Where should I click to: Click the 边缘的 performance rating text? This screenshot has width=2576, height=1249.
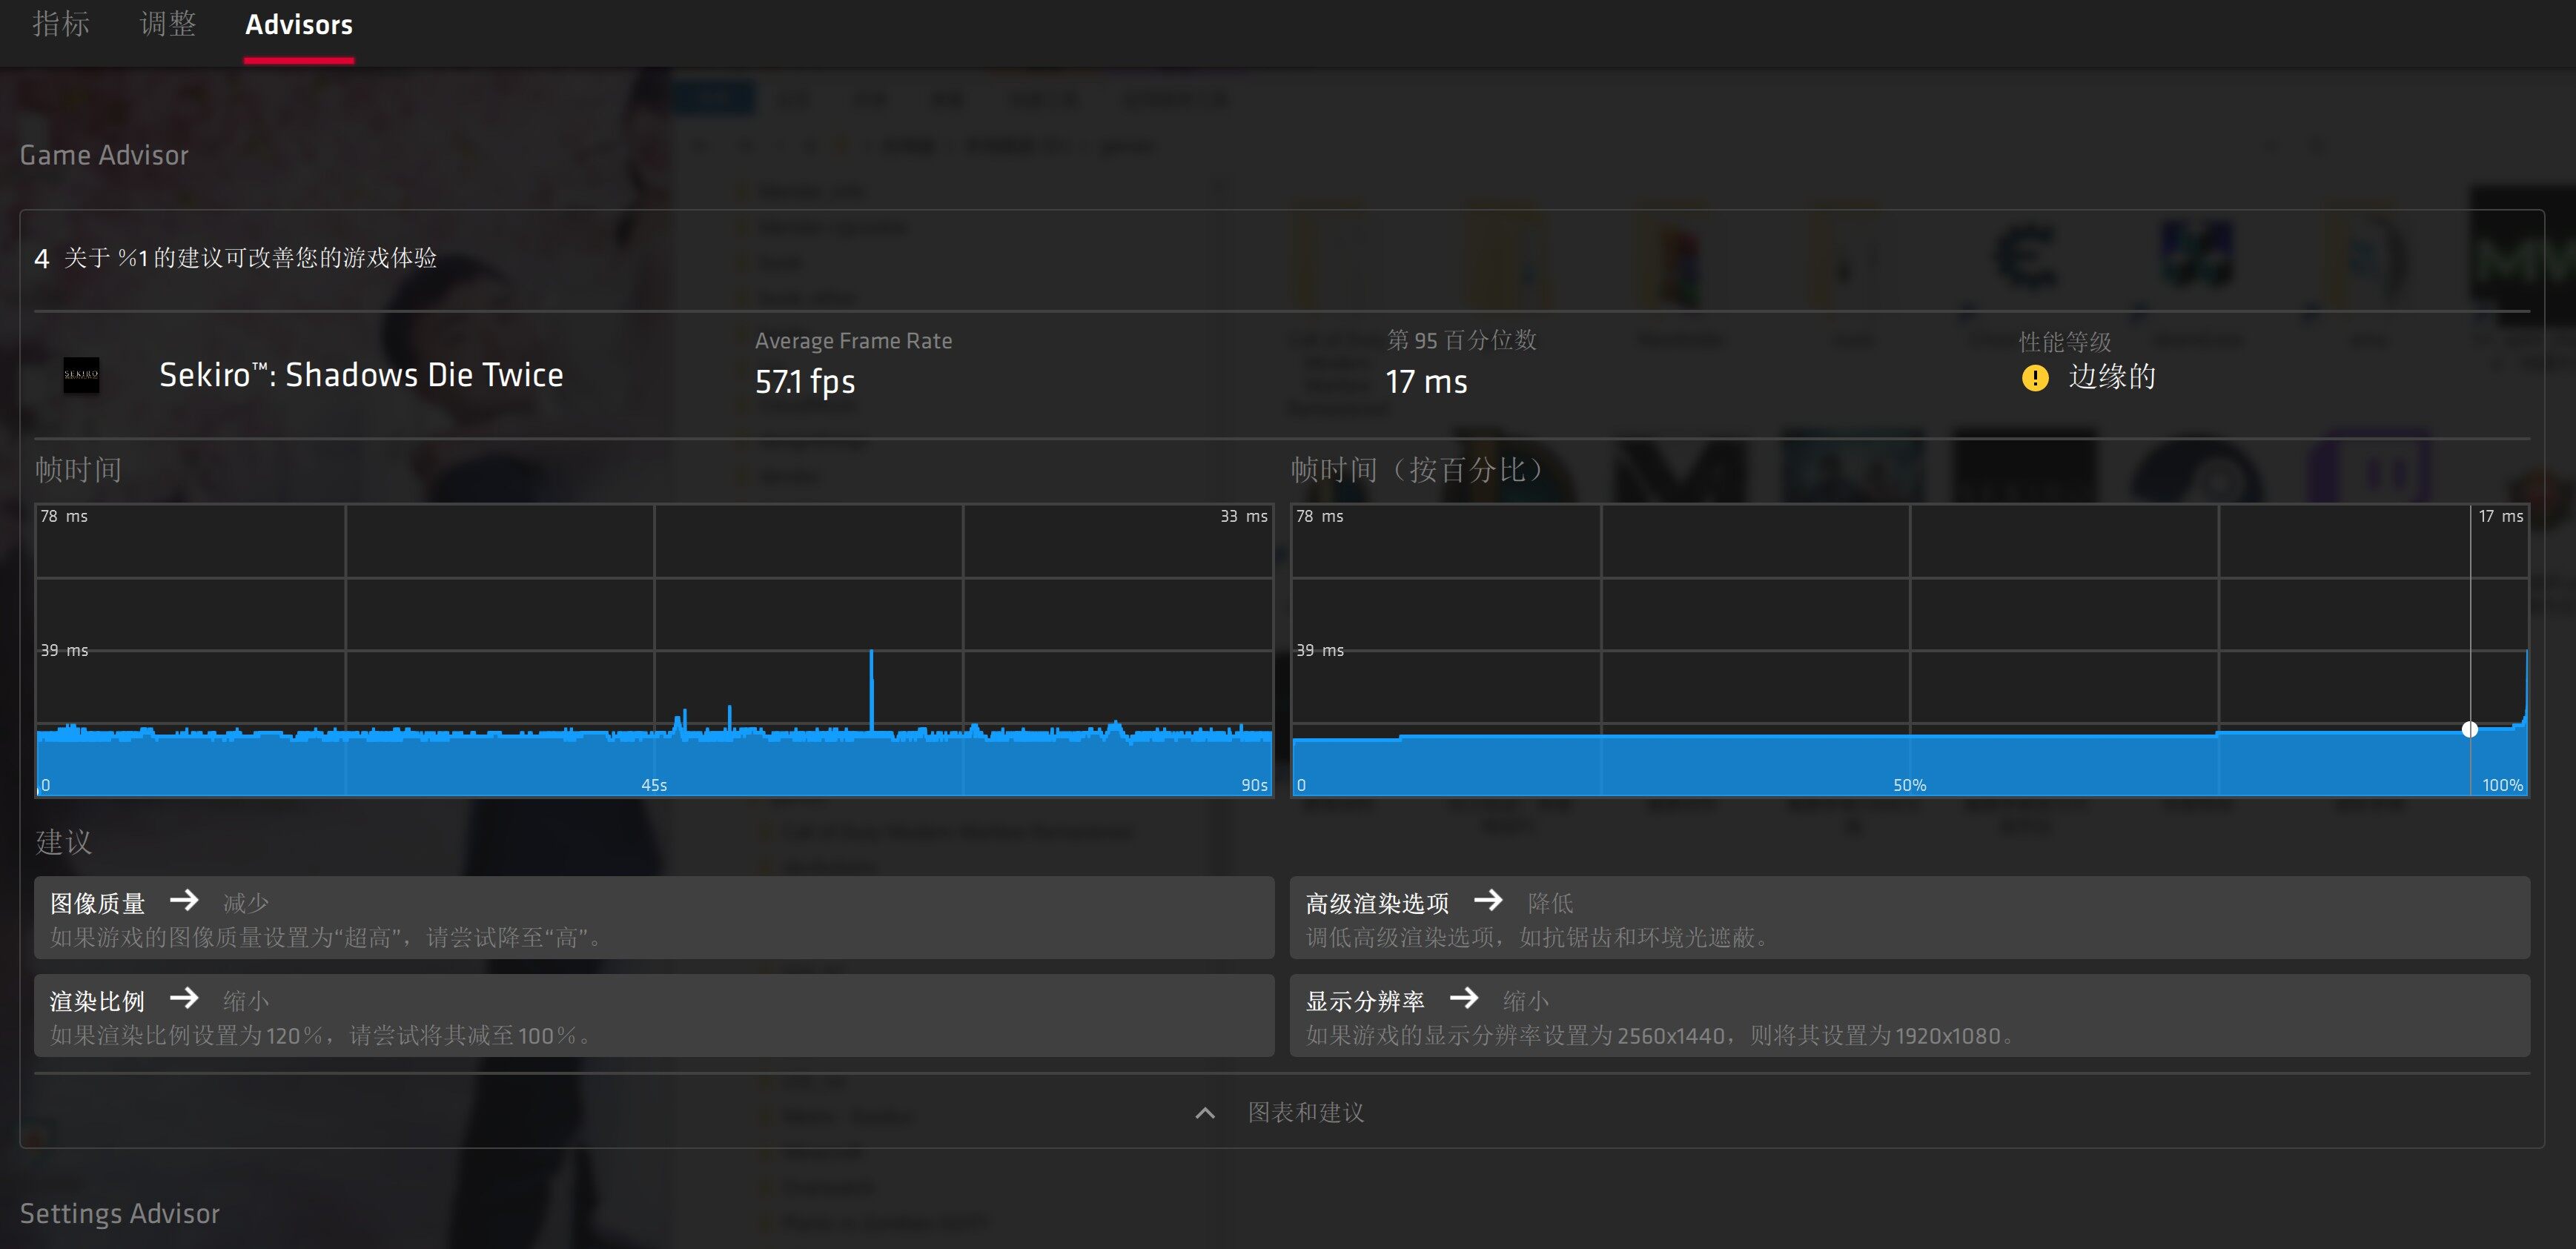click(x=2112, y=377)
